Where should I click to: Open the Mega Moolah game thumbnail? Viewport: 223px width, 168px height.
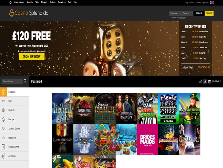[x=147, y=108]
